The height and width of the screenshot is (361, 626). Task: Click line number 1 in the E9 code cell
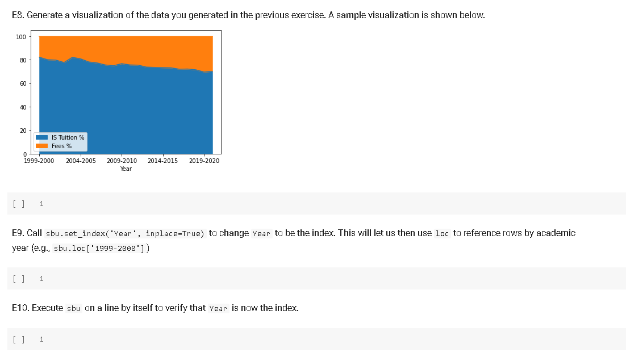tap(41, 278)
